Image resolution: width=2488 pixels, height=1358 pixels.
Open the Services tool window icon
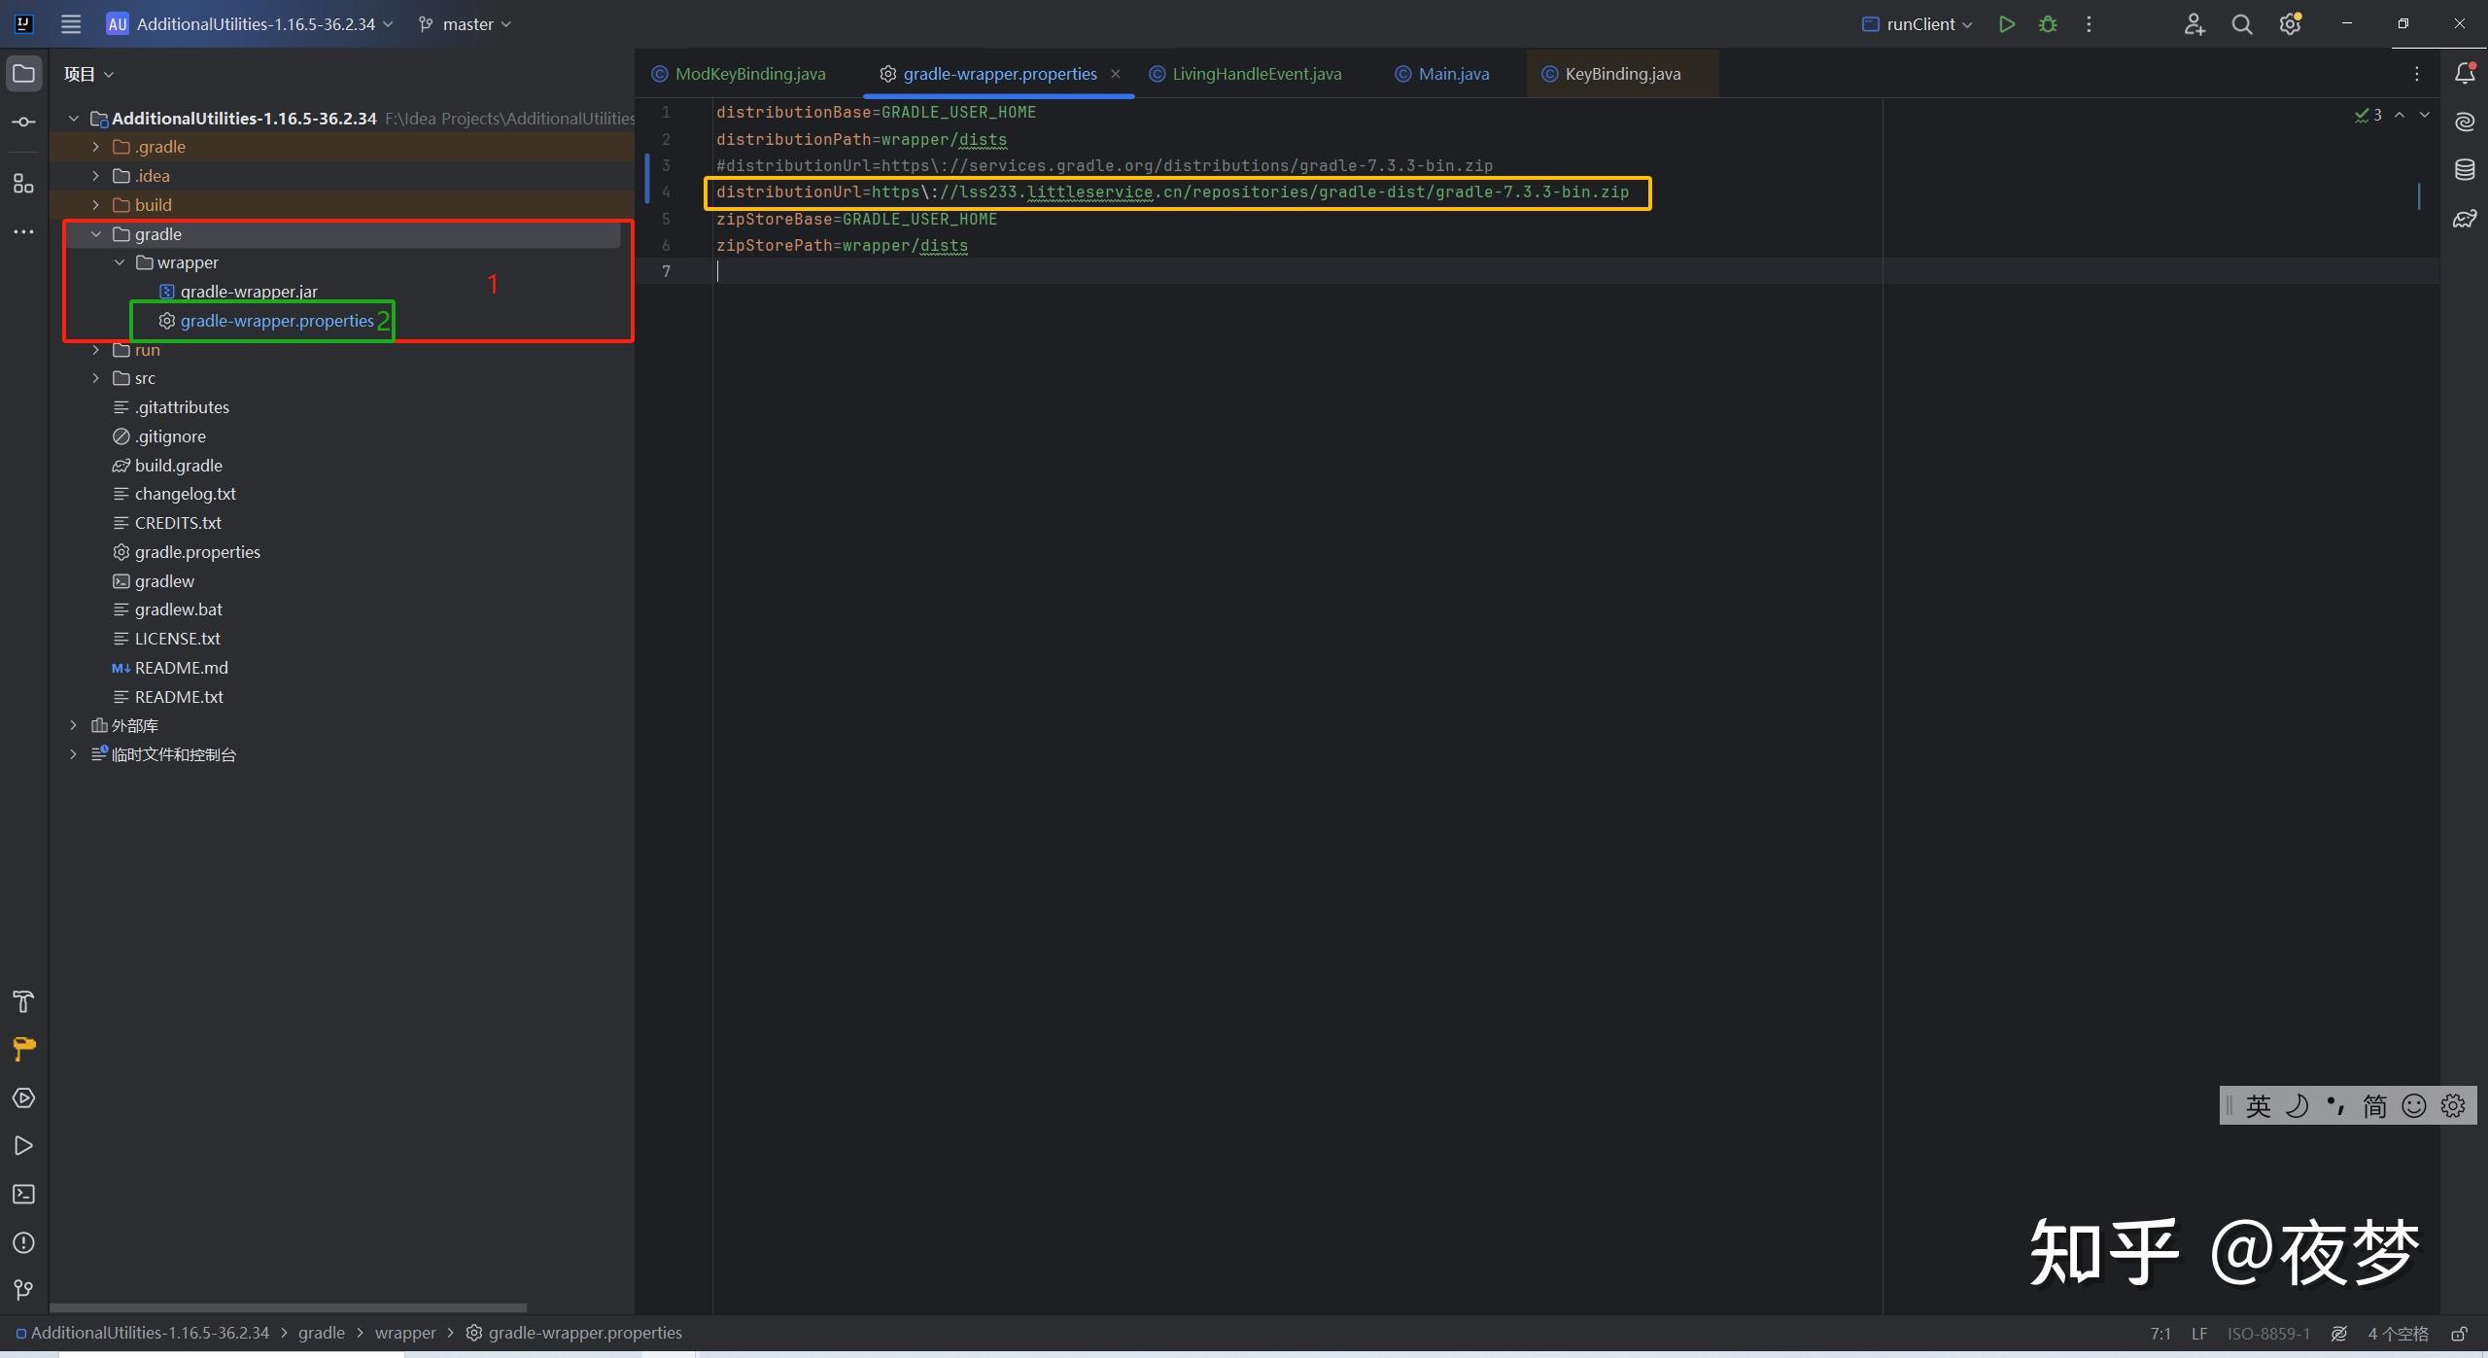click(24, 1097)
